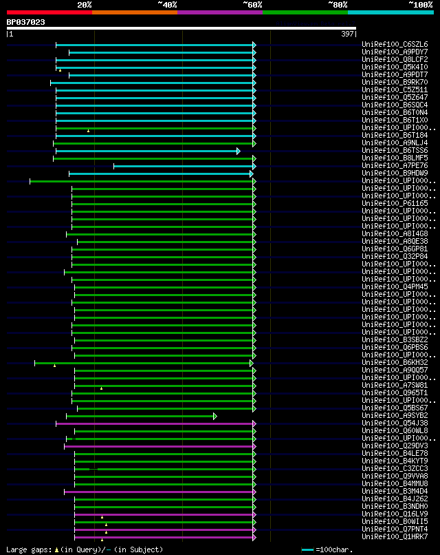
Task: Click the query name BP037023
Action: [x=26, y=22]
